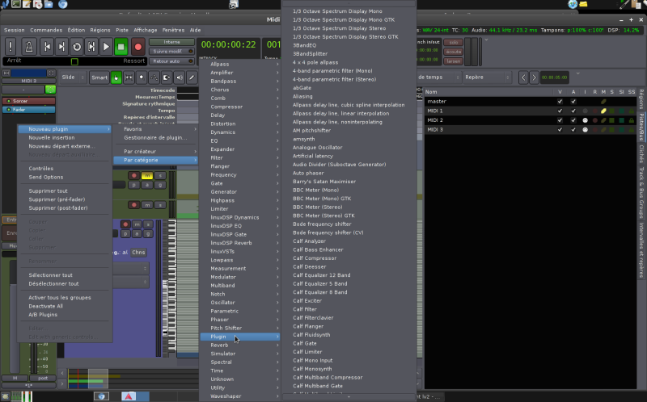Uncheck visibility checkbox for MIDI 3
The height and width of the screenshot is (402, 647).
click(x=560, y=130)
